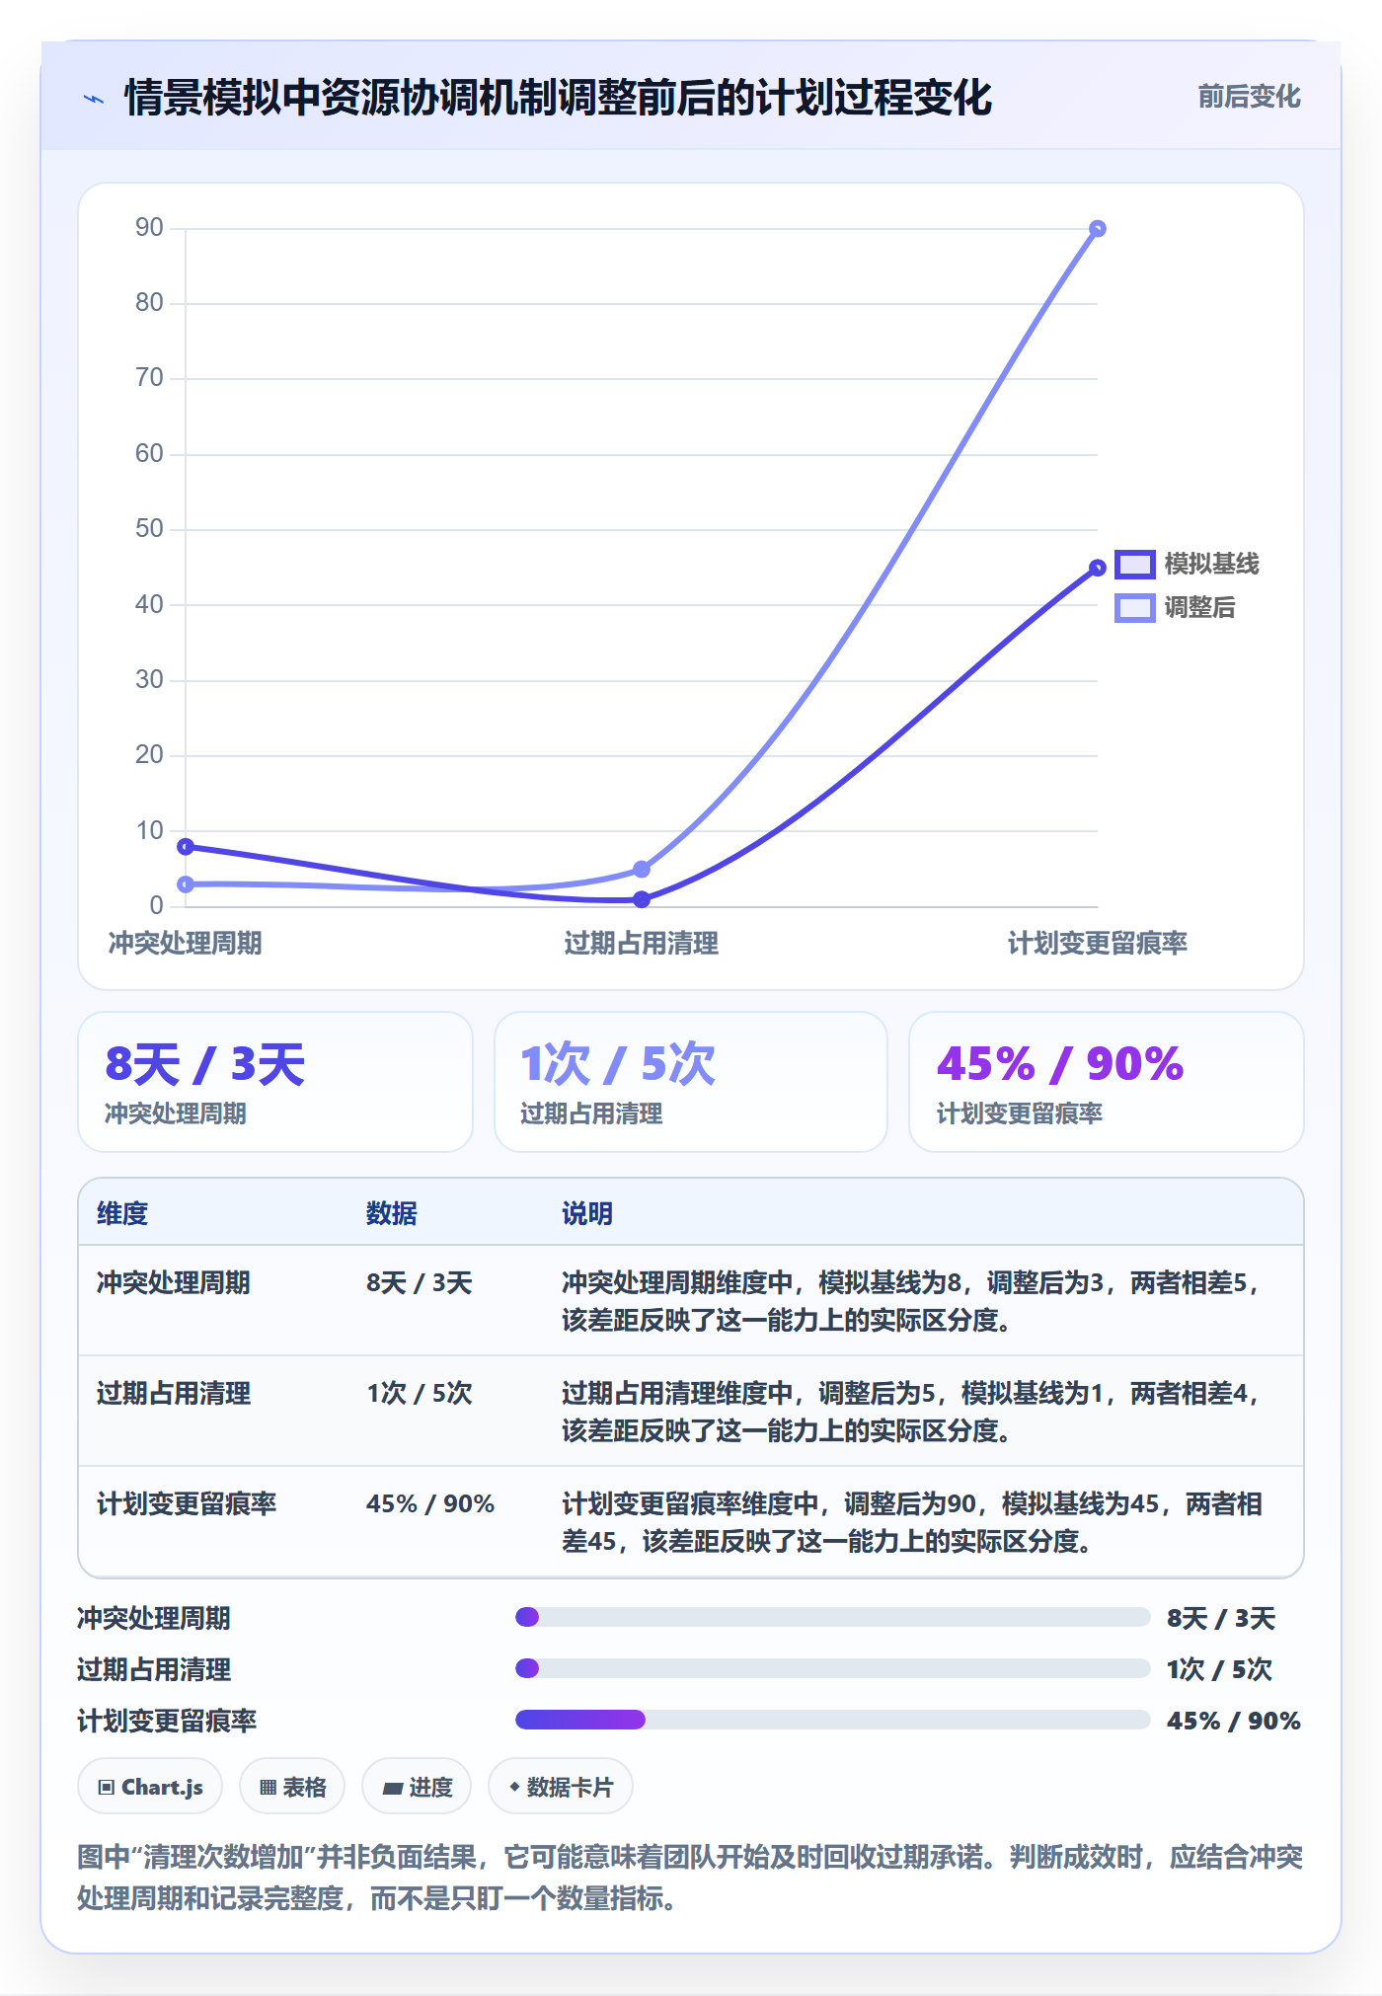Click the 过期占用清理 progress bar

click(x=833, y=1668)
